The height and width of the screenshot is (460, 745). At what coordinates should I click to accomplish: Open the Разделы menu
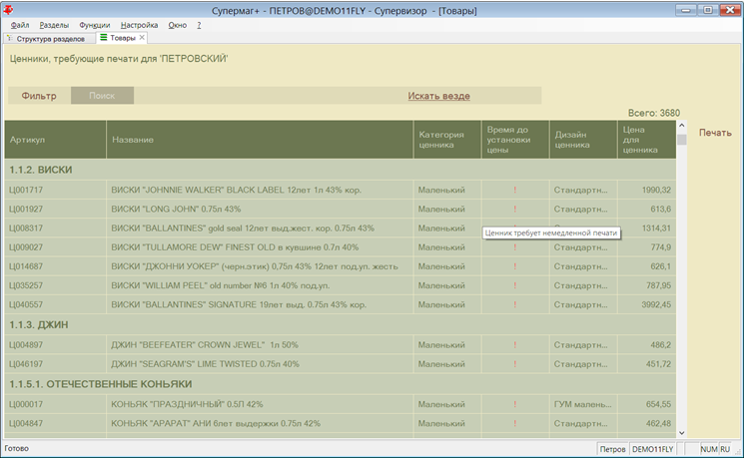54,25
